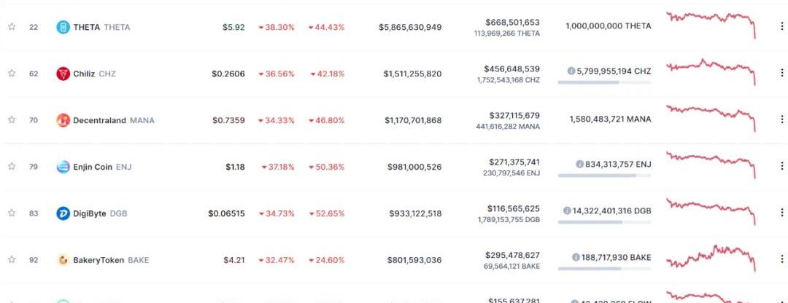
Task: Click the BakeryToken logo icon
Action: (63, 260)
